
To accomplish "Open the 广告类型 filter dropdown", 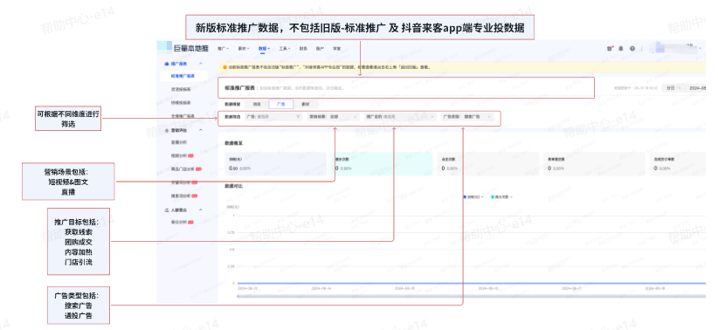I will 468,117.
